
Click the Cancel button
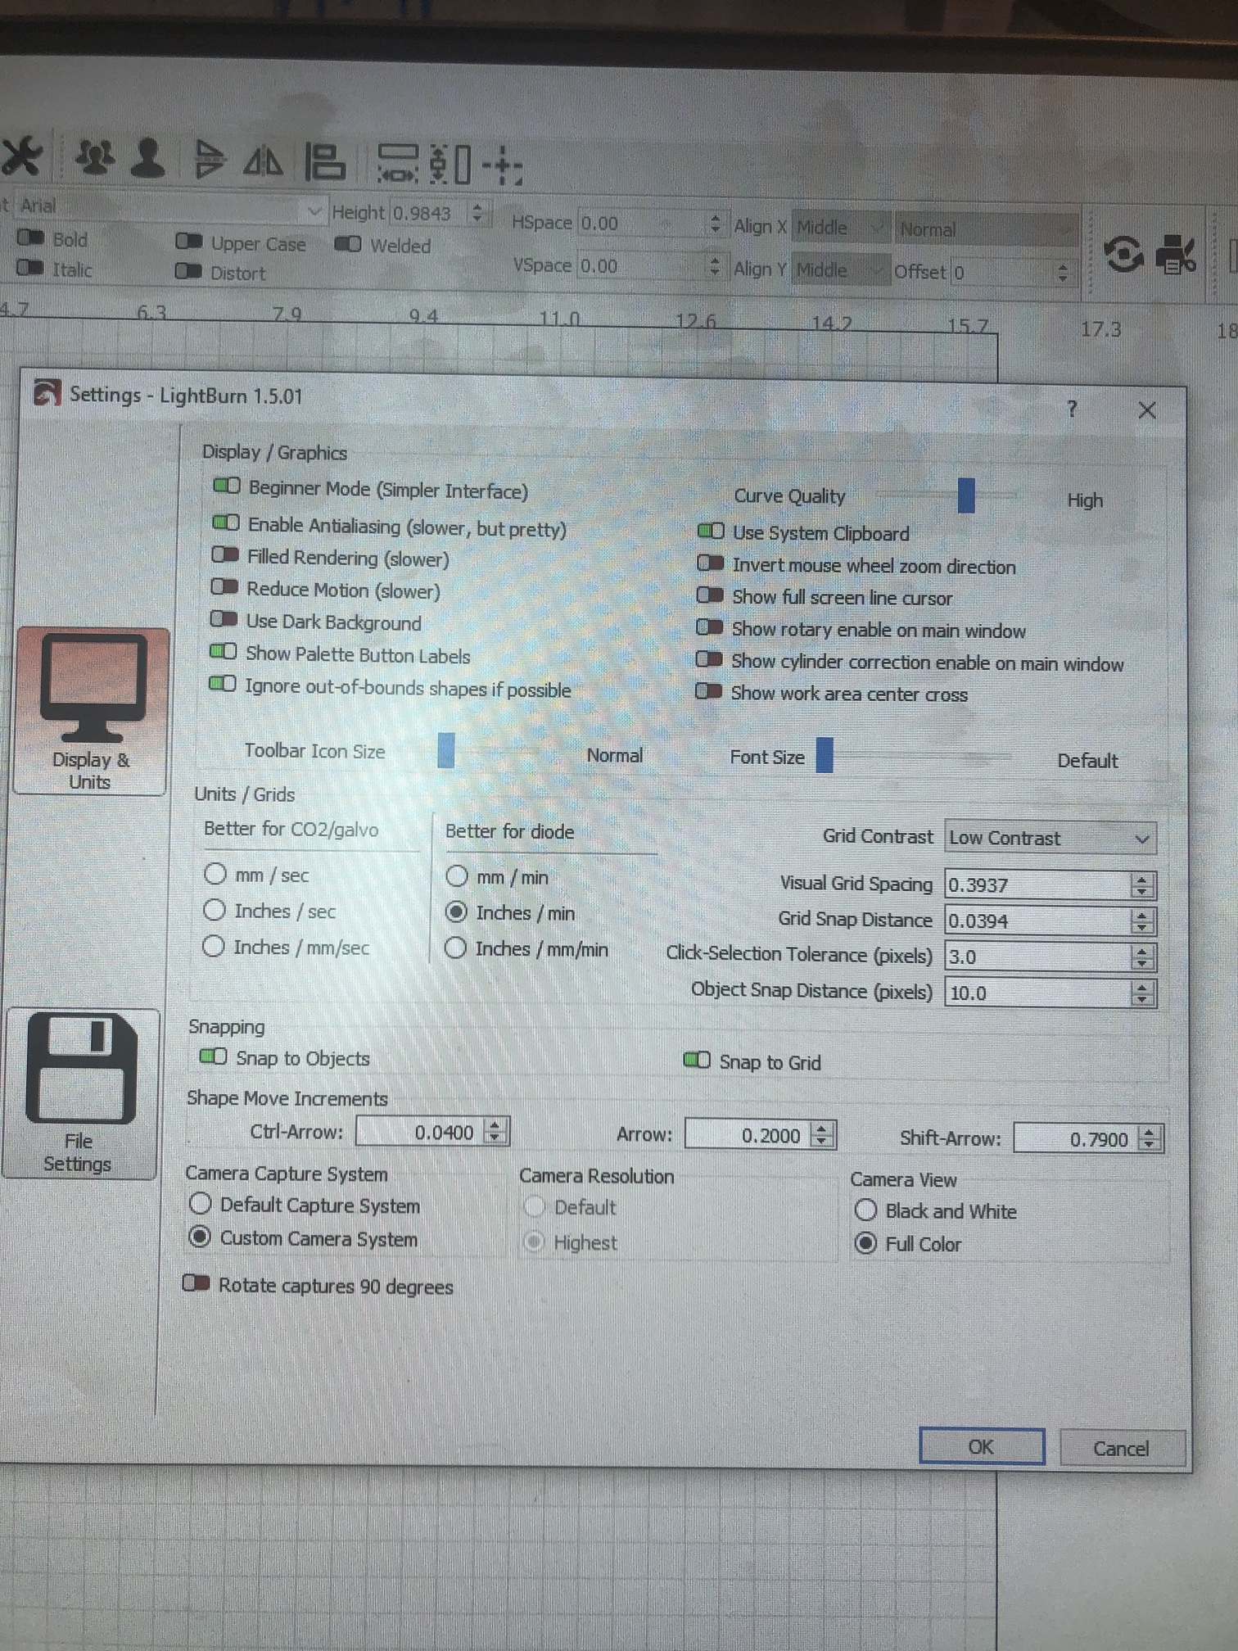tap(1122, 1448)
